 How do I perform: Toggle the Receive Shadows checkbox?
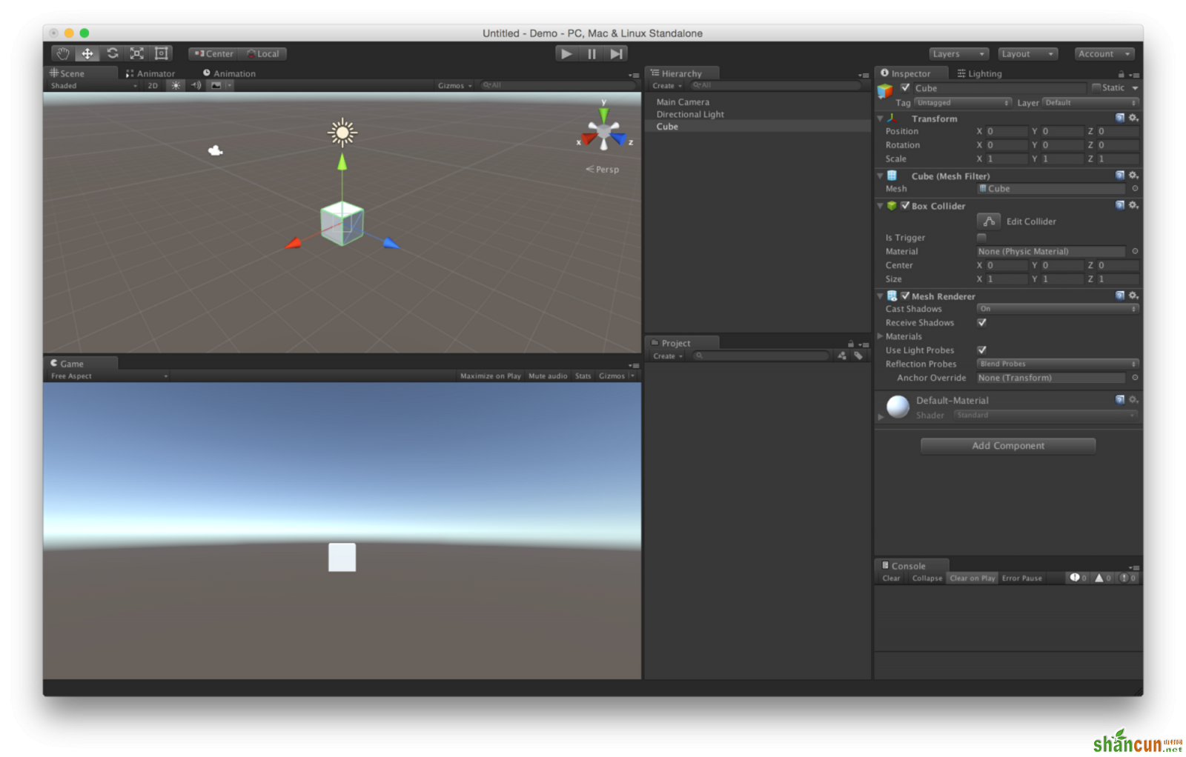(981, 322)
